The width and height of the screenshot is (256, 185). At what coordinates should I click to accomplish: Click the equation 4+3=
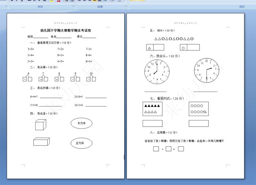point(60,61)
